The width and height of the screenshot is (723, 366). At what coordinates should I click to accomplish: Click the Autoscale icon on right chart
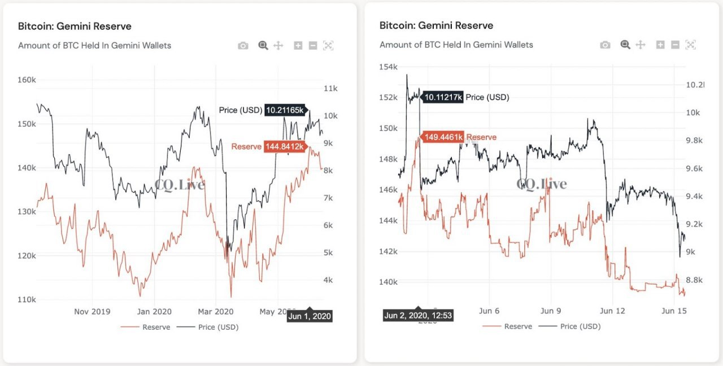point(690,45)
